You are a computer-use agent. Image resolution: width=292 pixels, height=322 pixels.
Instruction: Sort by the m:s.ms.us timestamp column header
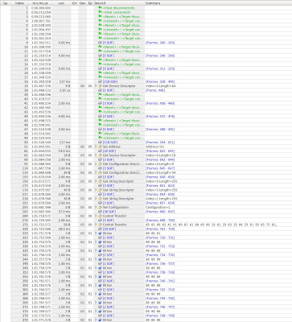point(39,3)
